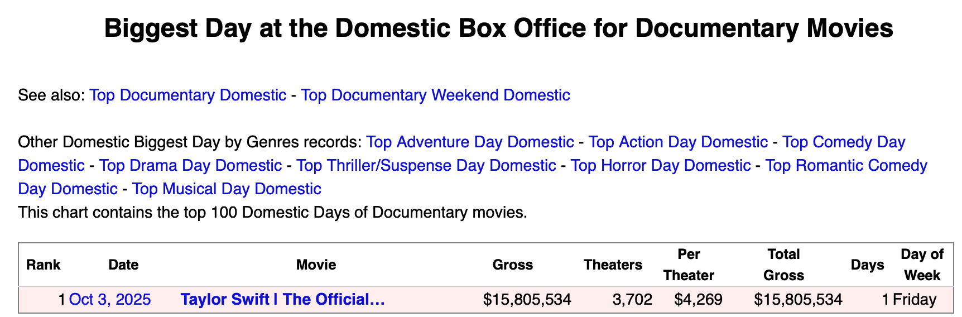Click the Movie column header
The height and width of the screenshot is (317, 962).
click(x=316, y=265)
